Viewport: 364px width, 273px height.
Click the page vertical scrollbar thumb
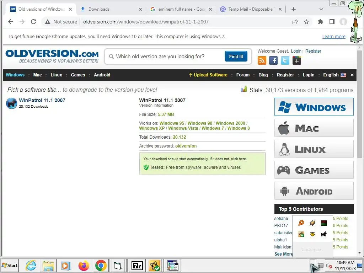pos(359,105)
